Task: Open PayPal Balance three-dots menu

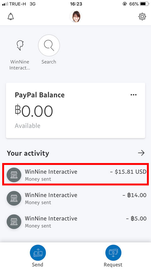Action: (x=133, y=95)
